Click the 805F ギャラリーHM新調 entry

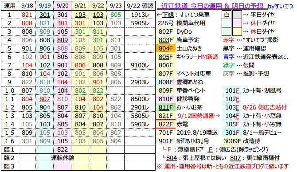pos(188,57)
